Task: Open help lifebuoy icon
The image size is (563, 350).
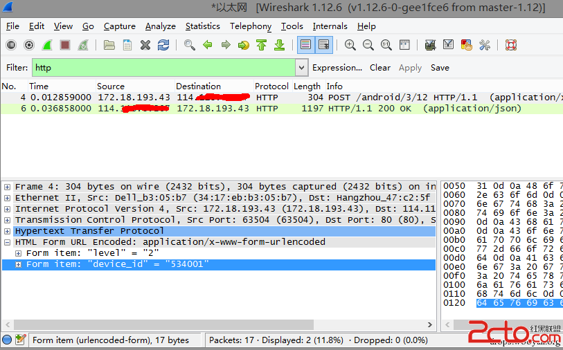Action: pyautogui.click(x=510, y=45)
